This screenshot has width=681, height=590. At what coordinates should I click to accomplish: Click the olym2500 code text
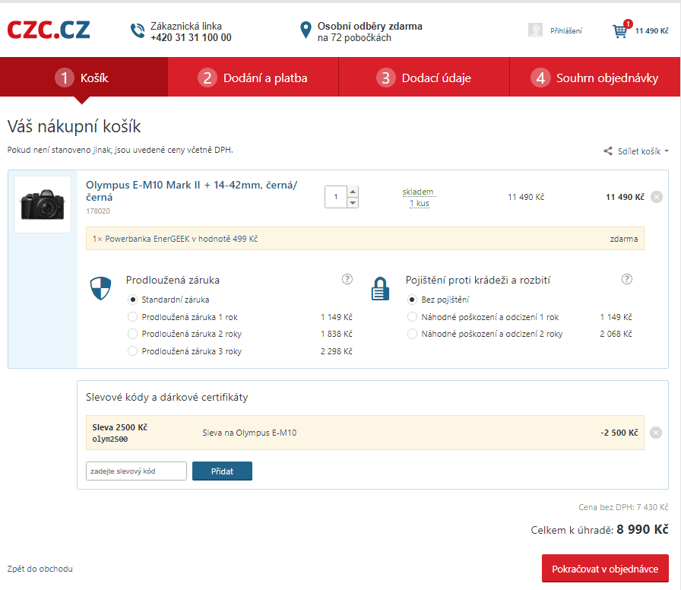pyautogui.click(x=110, y=439)
